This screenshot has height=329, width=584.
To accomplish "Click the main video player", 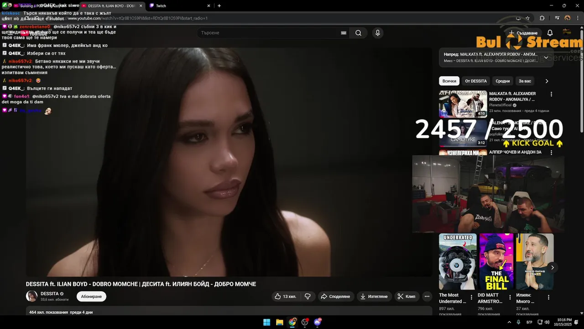I will (x=229, y=162).
